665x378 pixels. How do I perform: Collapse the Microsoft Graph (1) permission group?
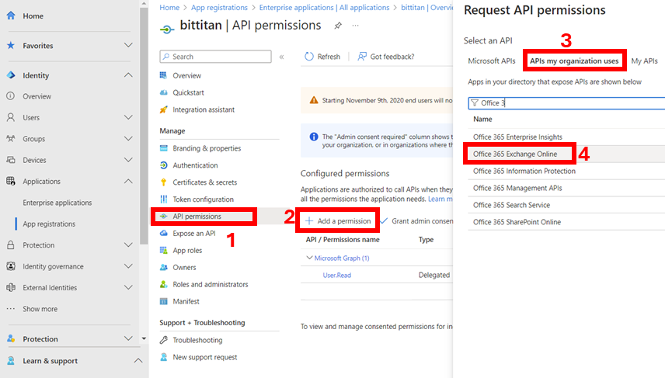coord(309,258)
